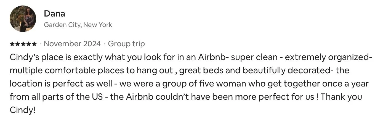Click the second star in the rating

(18, 44)
